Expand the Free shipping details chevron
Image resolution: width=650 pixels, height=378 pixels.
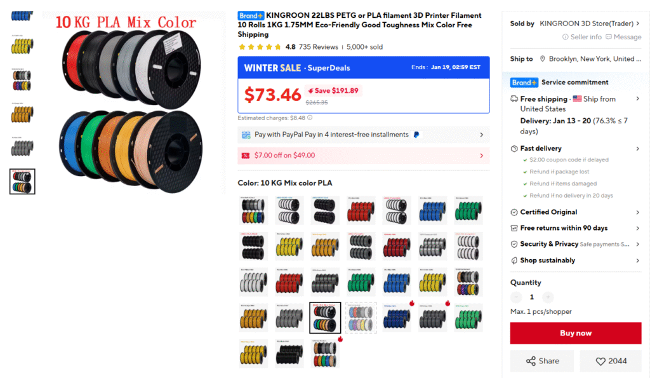(x=637, y=98)
